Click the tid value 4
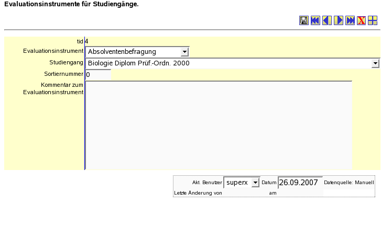Viewport: 381px width, 237px height. pos(86,41)
